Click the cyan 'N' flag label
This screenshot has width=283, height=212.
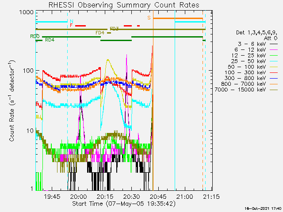(72, 22)
